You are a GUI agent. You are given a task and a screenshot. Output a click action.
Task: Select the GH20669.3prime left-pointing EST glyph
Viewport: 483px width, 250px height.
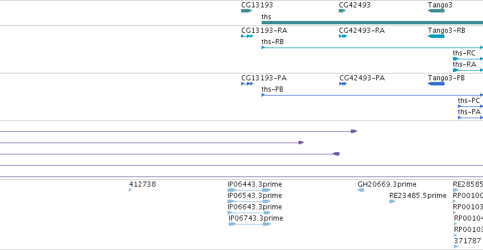361,190
